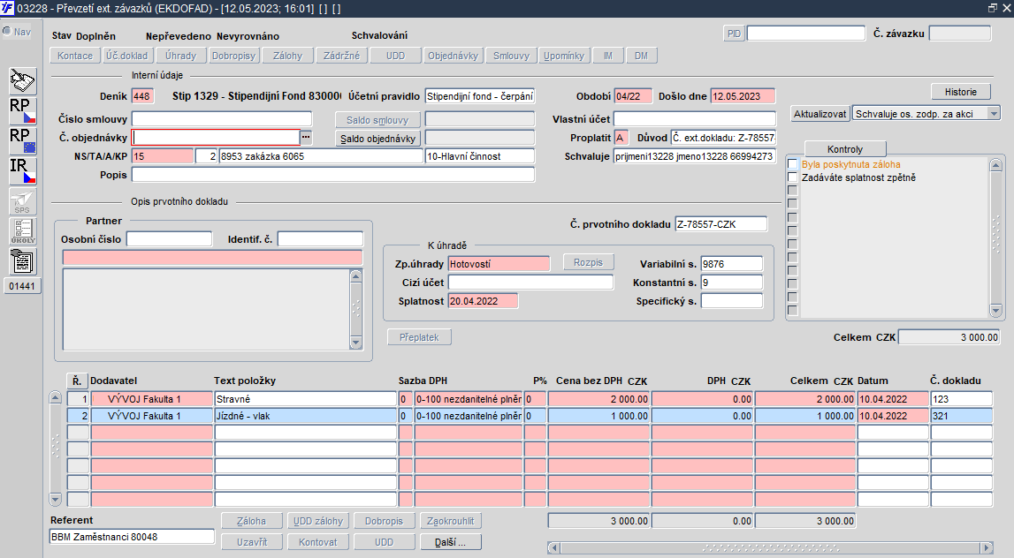Screen dimensions: 1014x558
Task: Toggle the Nav radio button
Action: click(8, 32)
